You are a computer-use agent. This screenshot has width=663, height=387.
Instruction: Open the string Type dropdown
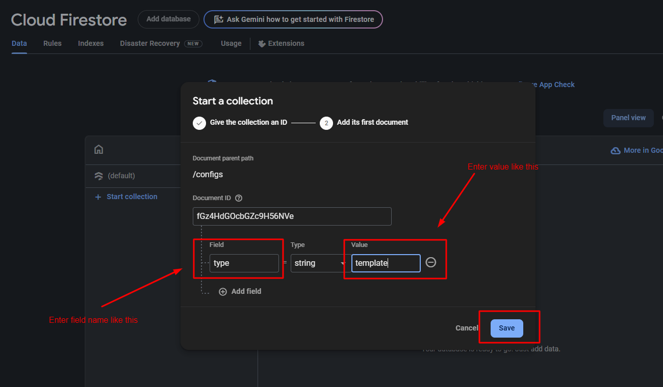[x=318, y=263]
